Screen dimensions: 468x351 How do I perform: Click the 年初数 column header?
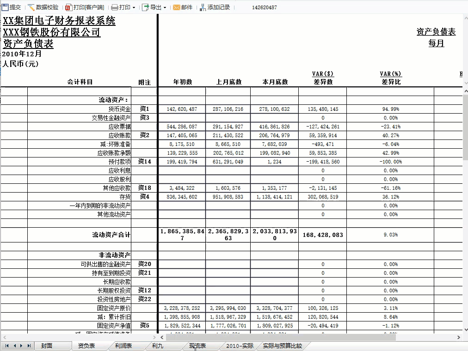[183, 82]
